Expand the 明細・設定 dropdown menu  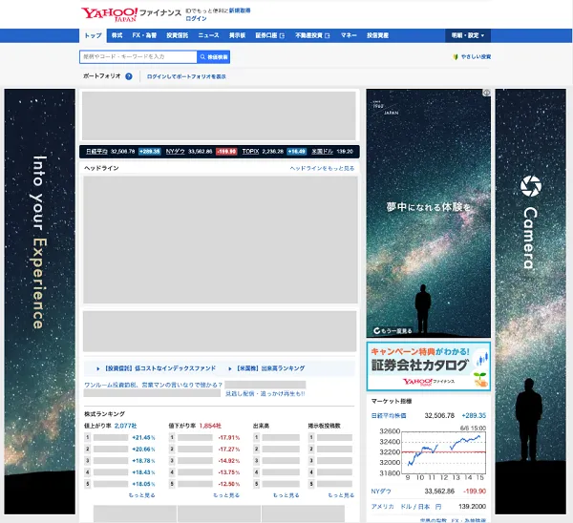(468, 35)
